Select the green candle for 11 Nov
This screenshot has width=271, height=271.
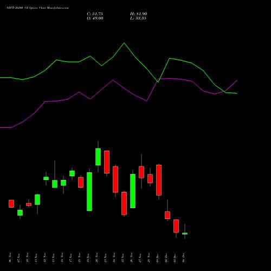pos(37,199)
